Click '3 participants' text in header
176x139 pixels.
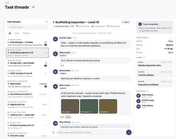click(x=100, y=26)
